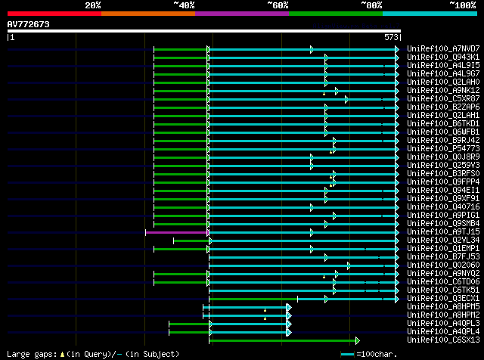
Task: Select the UniRef100_C6TD06 label
Action: [443, 282]
